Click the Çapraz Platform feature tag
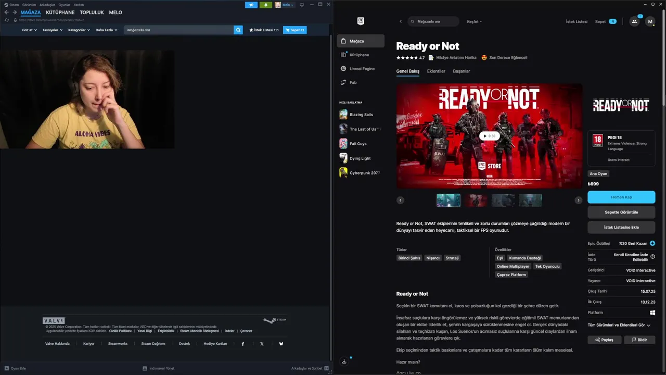This screenshot has width=666, height=375. [x=511, y=274]
